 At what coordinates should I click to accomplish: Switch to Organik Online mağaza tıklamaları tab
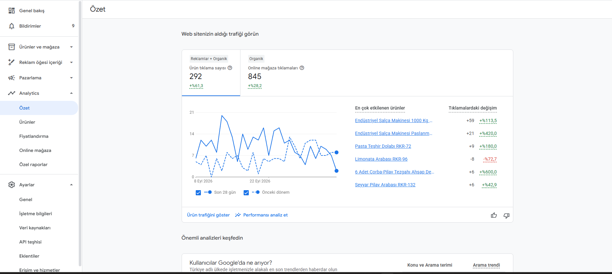coord(276,73)
